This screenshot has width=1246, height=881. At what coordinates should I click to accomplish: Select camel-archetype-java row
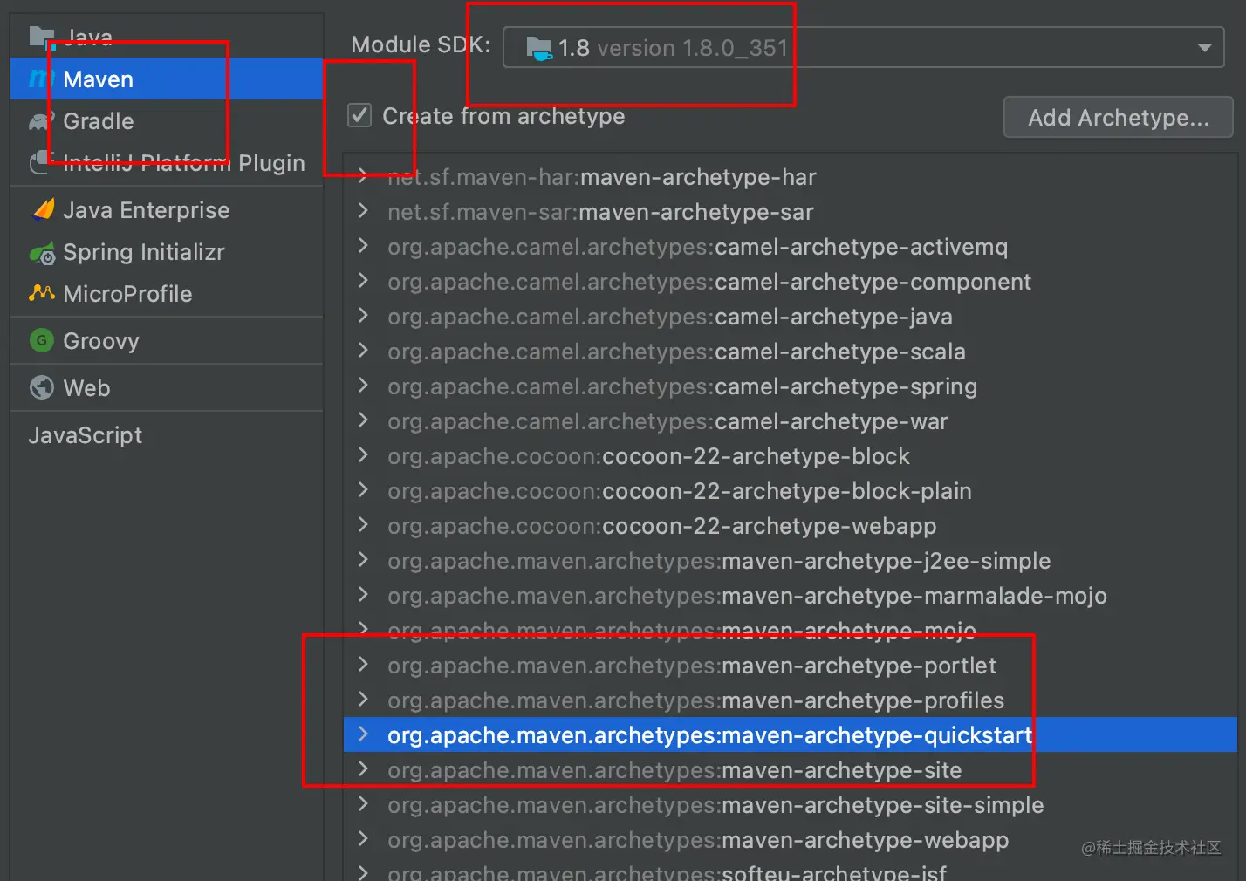pos(791,316)
